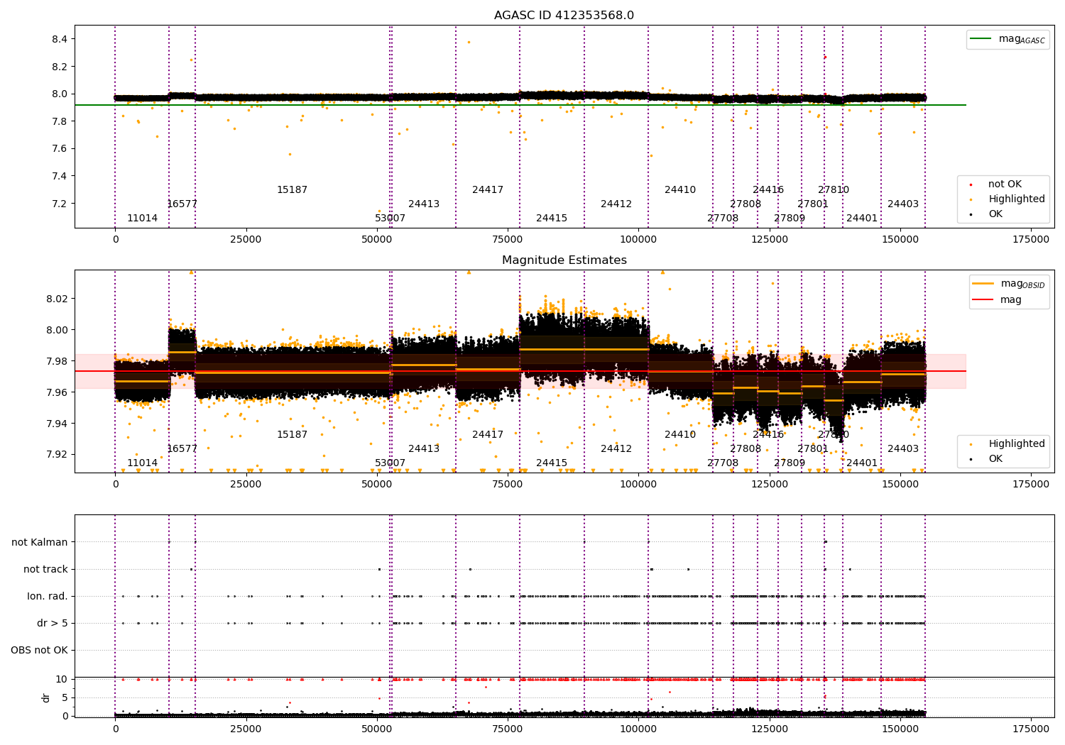
Task: Click the 'Ion. rad.' axis label
Action: [x=48, y=596]
